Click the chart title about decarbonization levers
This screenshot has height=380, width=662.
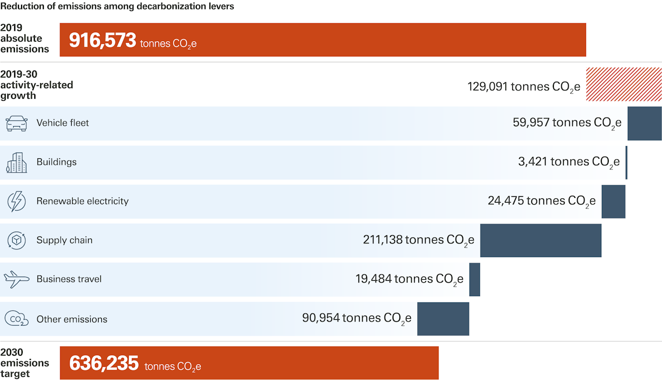(117, 6)
